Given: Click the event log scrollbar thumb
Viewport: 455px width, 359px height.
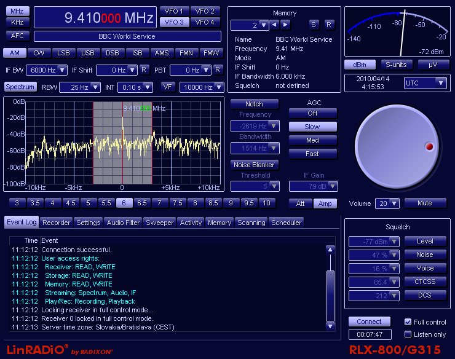Looking at the screenshot, I should [330, 296].
